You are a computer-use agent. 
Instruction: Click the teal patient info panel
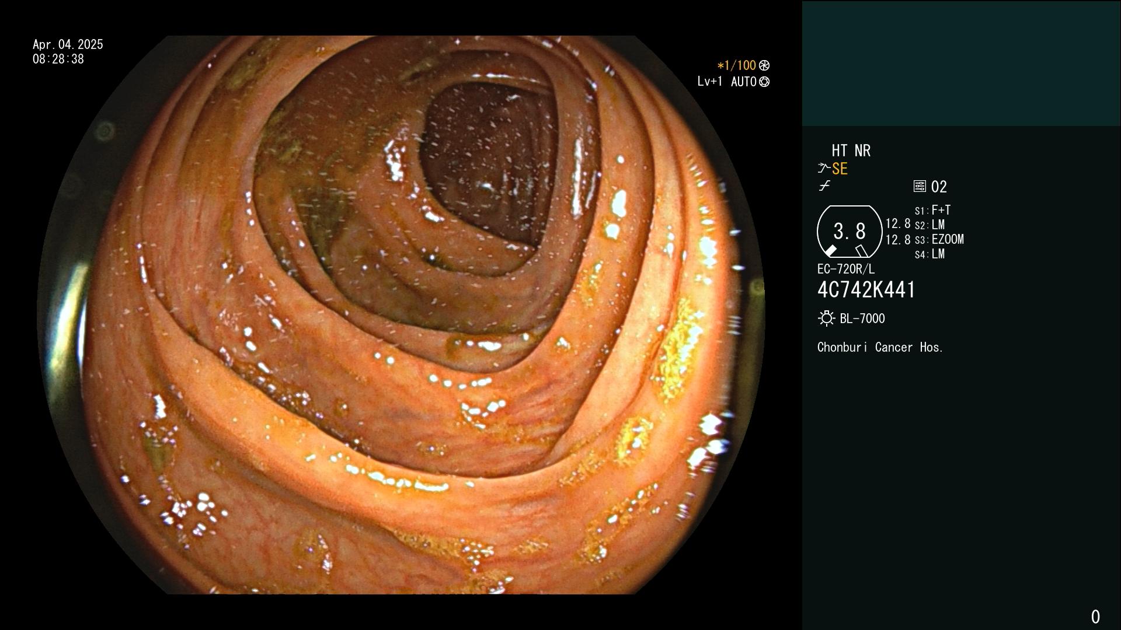961,63
